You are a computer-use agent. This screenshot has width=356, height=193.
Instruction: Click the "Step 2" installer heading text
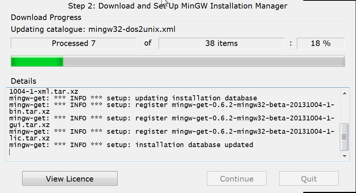pos(177,6)
